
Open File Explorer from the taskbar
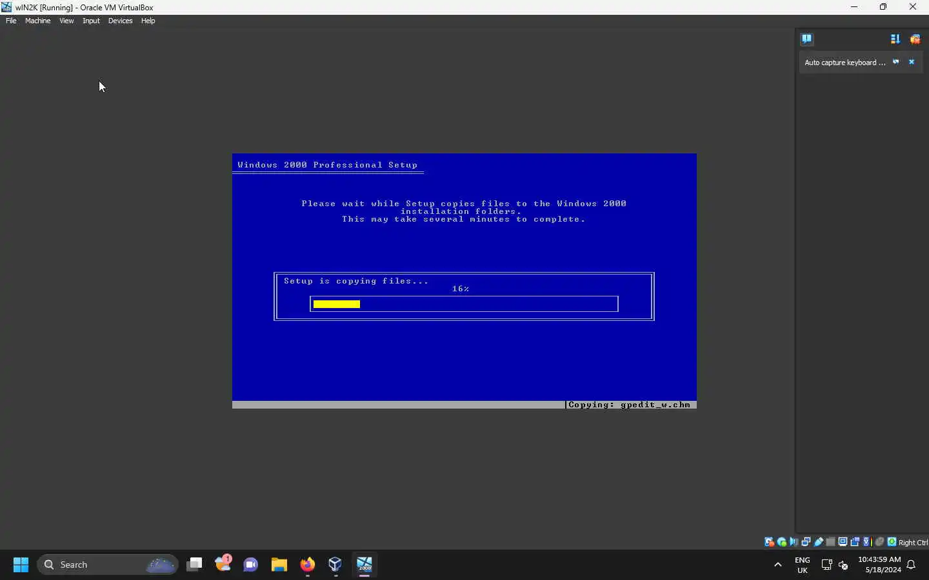coord(279,565)
